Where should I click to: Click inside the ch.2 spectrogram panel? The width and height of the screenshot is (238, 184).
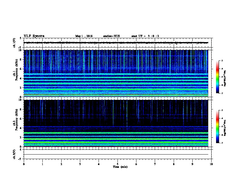[x=116, y=123]
